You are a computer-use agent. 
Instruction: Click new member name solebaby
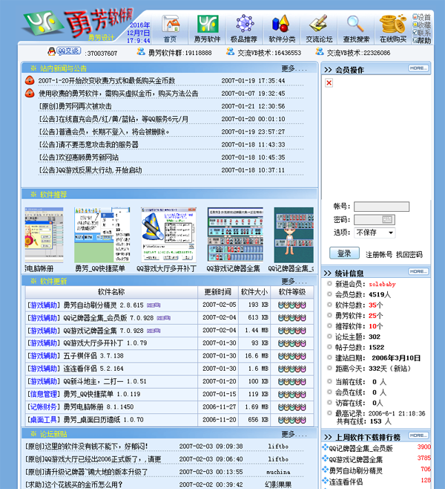click(382, 284)
